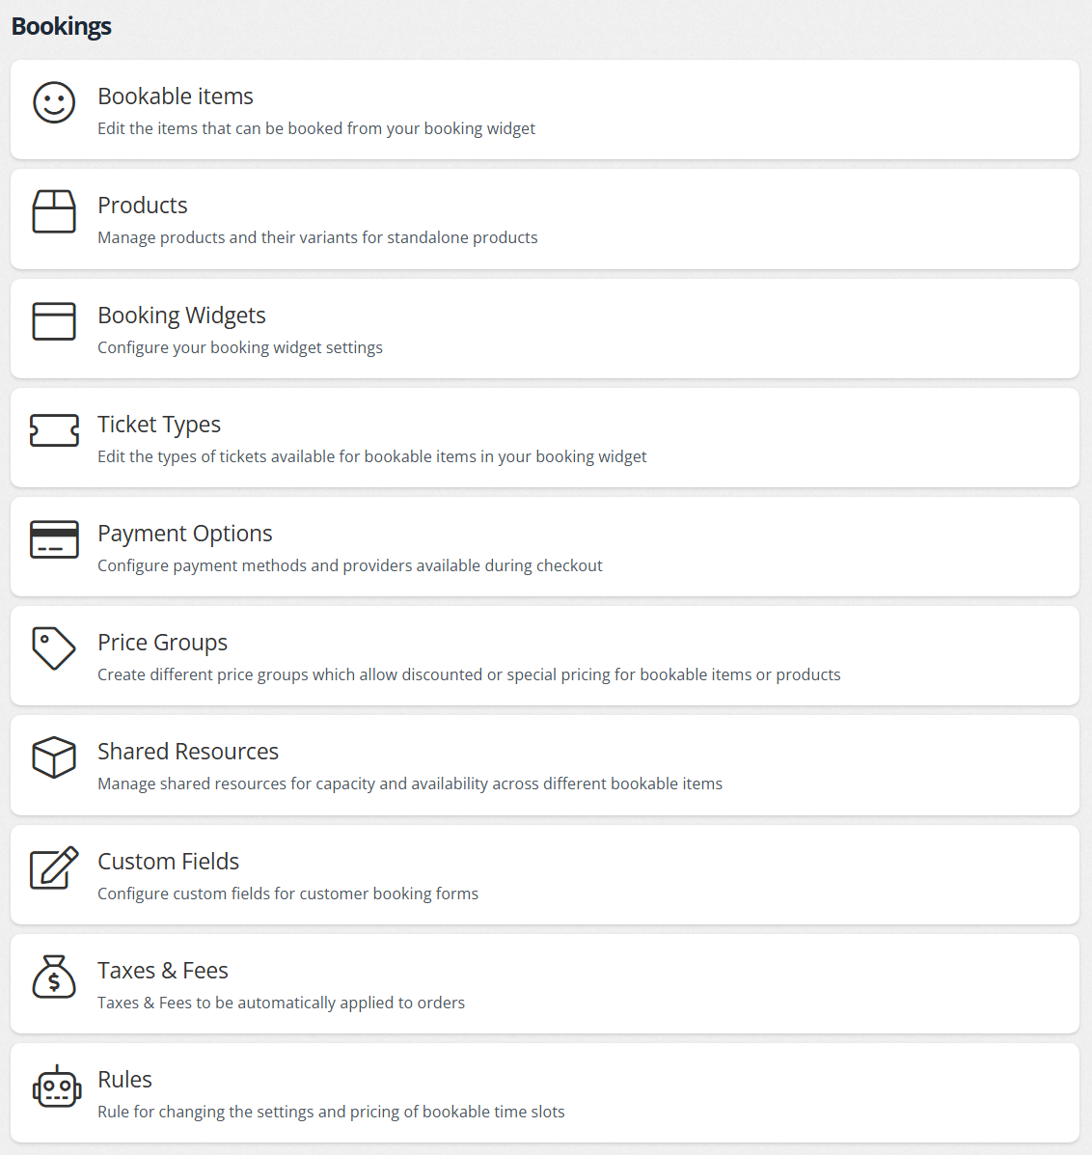
Task: Open Shared Resources title
Action: coord(188,752)
